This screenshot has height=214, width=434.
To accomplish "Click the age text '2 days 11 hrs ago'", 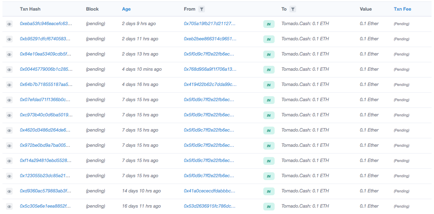I will pos(140,39).
